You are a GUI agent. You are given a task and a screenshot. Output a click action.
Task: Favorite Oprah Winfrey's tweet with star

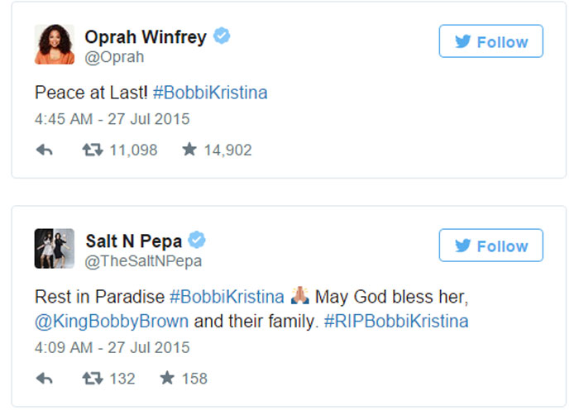pos(189,150)
